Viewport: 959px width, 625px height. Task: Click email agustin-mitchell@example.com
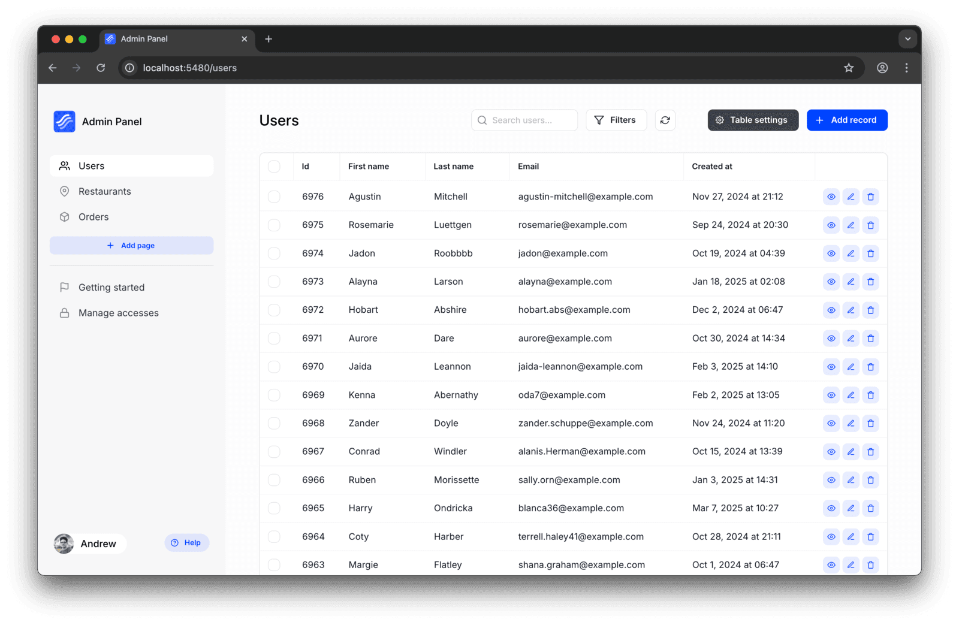[x=586, y=197]
